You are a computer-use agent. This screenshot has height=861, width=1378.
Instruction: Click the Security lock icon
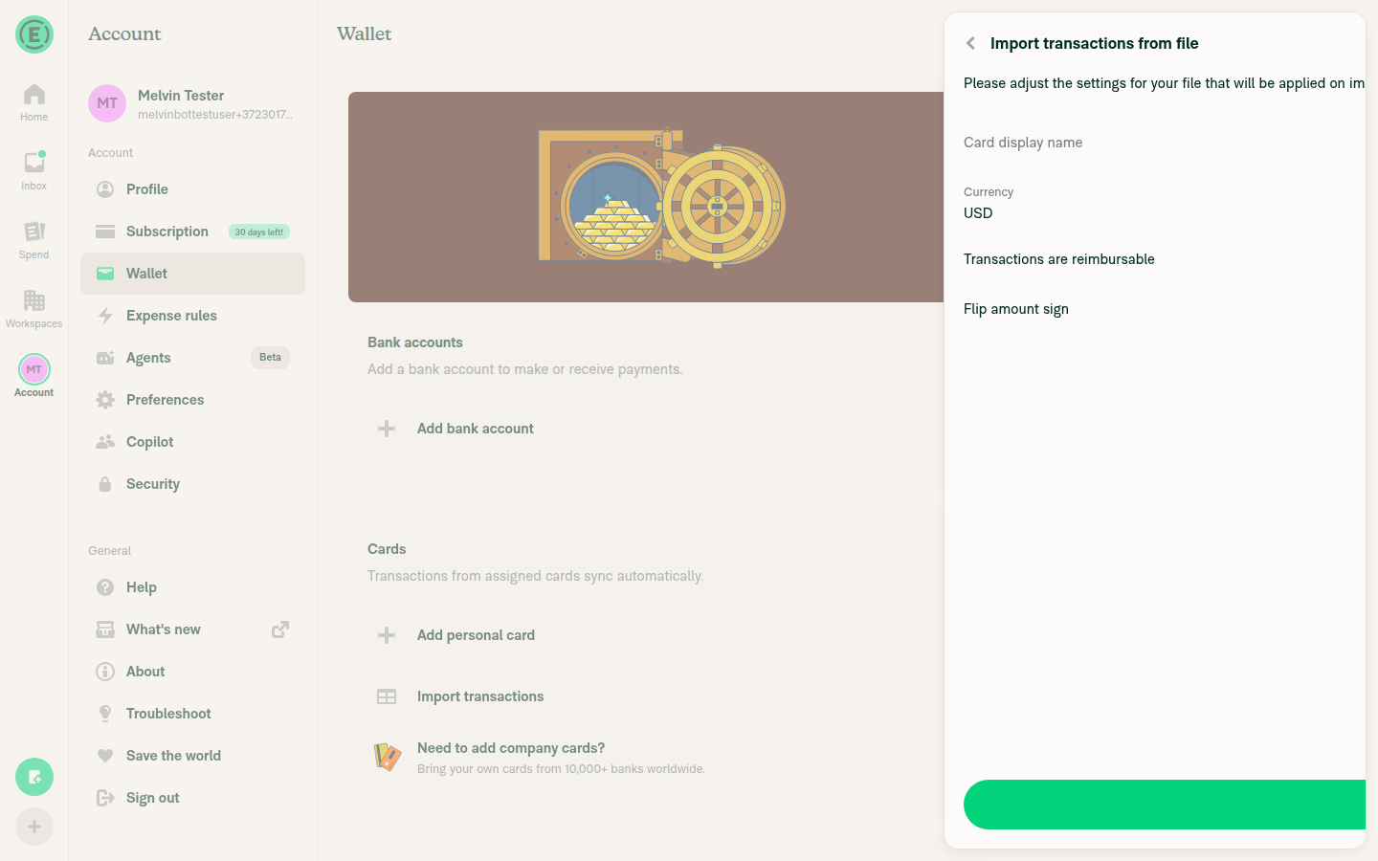pyautogui.click(x=105, y=484)
